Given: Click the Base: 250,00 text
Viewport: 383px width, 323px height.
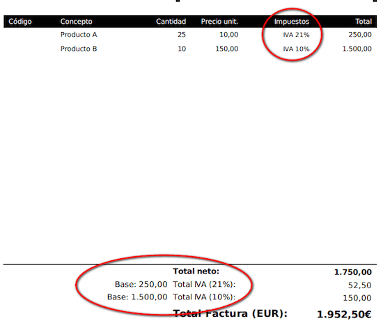Looking at the screenshot, I should point(141,284).
